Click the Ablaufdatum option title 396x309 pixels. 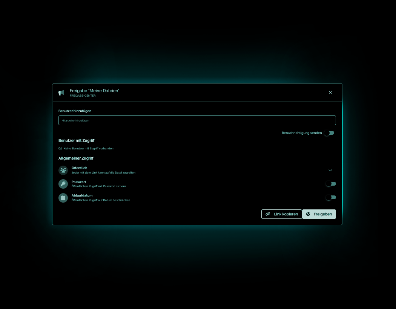pyautogui.click(x=82, y=195)
